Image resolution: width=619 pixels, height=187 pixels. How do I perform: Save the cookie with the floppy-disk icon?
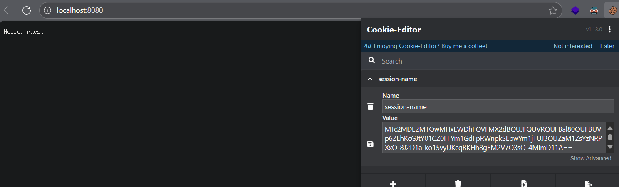coord(370,144)
